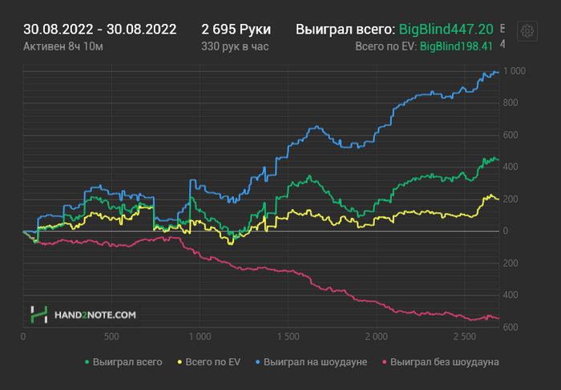Viewport: 561px width, 390px height.
Task: Click the '330 рук в час' text
Action: [x=235, y=46]
